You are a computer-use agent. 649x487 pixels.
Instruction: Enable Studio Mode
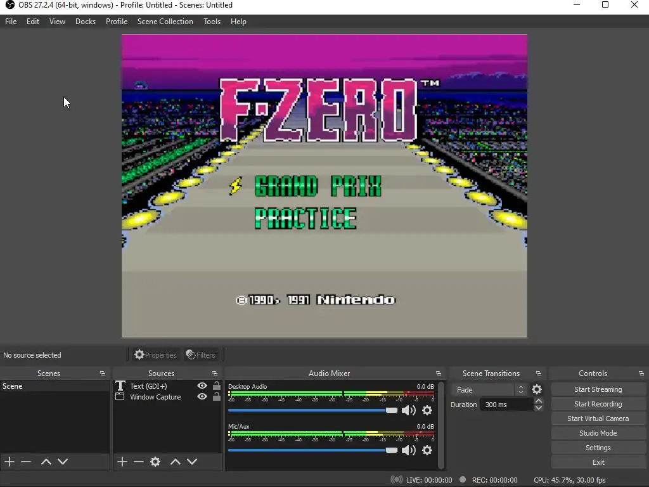pos(598,432)
